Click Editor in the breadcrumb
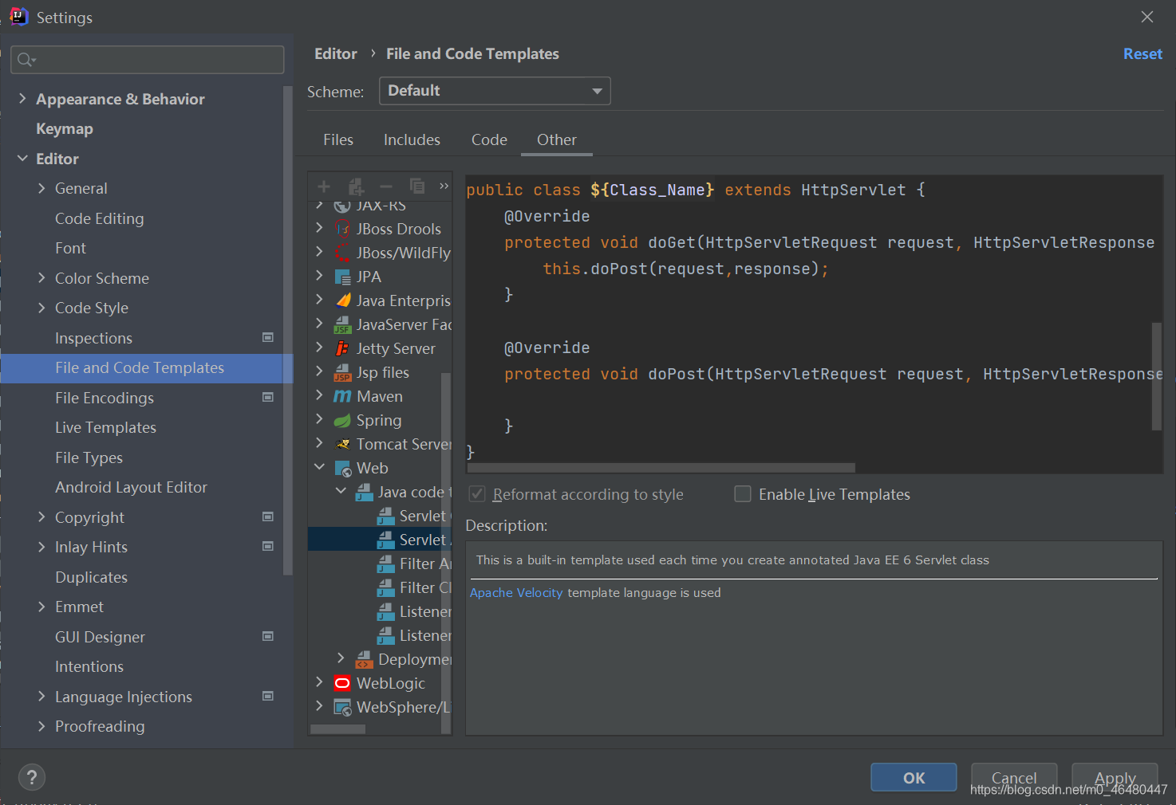 coord(336,53)
